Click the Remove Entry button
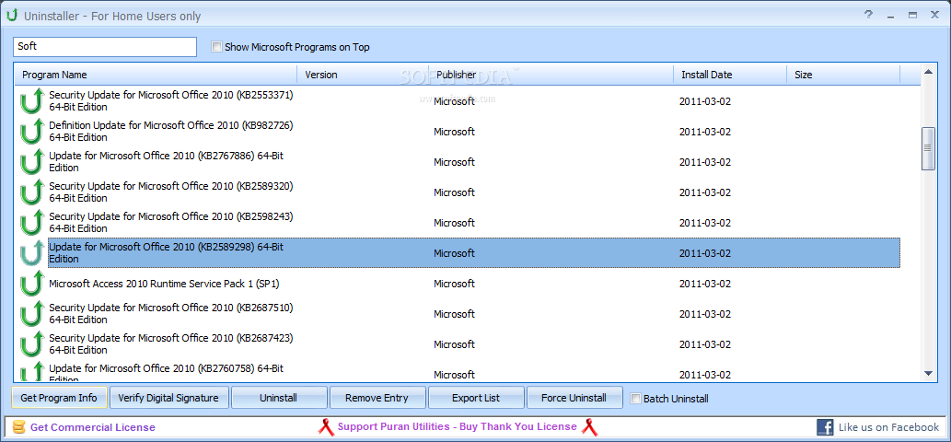 pyautogui.click(x=377, y=398)
